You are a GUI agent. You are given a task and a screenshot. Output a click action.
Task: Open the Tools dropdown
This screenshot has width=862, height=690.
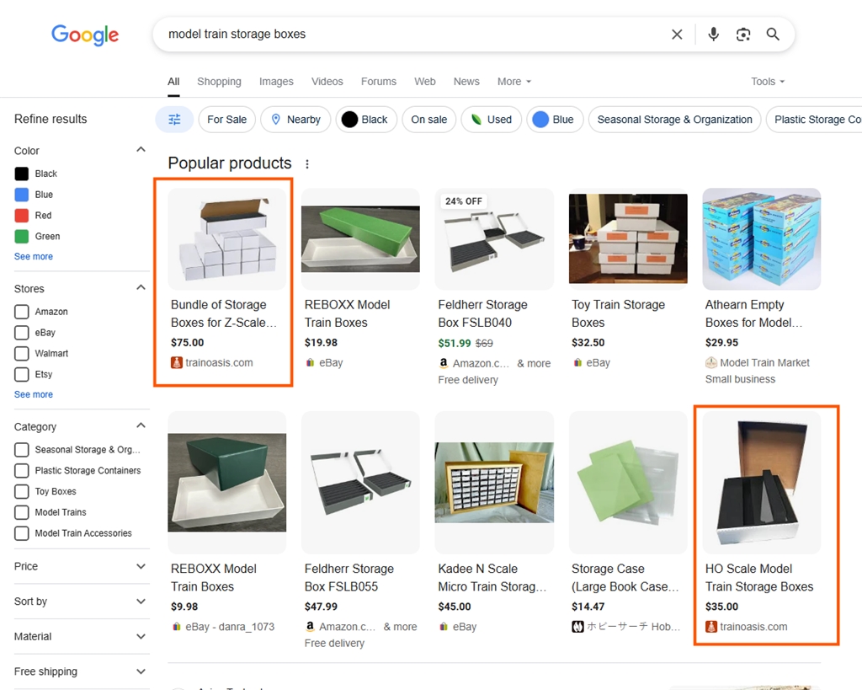point(768,82)
